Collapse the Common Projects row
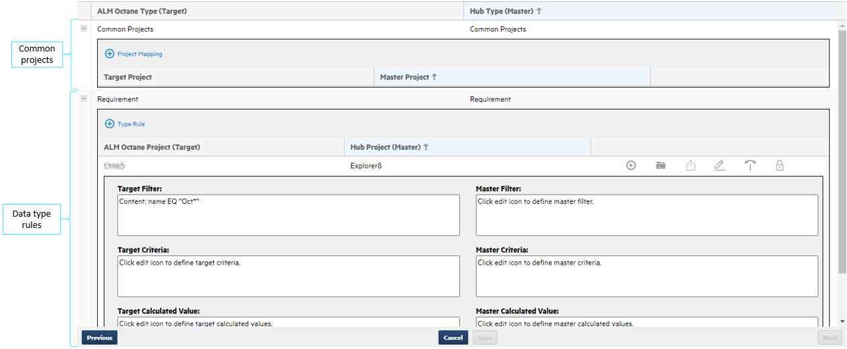The height and width of the screenshot is (349, 847). pyautogui.click(x=84, y=29)
